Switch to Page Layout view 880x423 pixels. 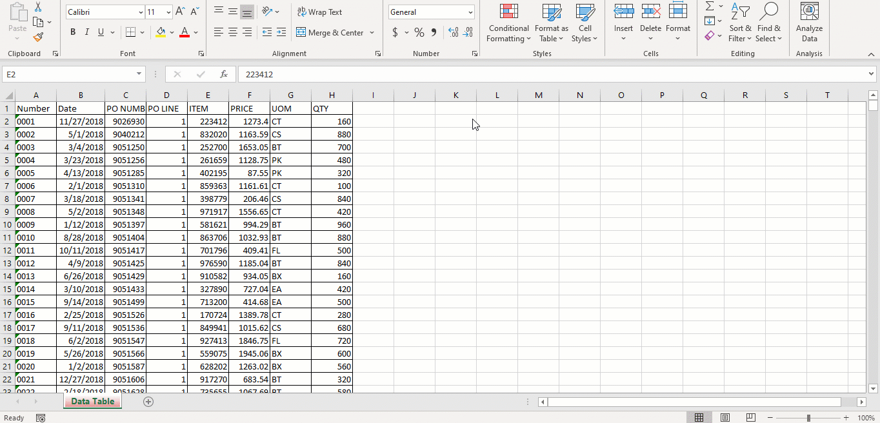725,417
